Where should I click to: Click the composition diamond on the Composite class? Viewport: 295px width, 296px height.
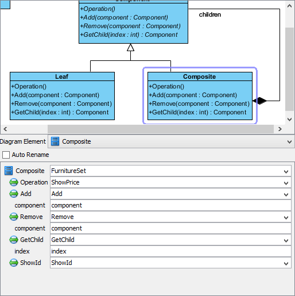[x=259, y=101]
